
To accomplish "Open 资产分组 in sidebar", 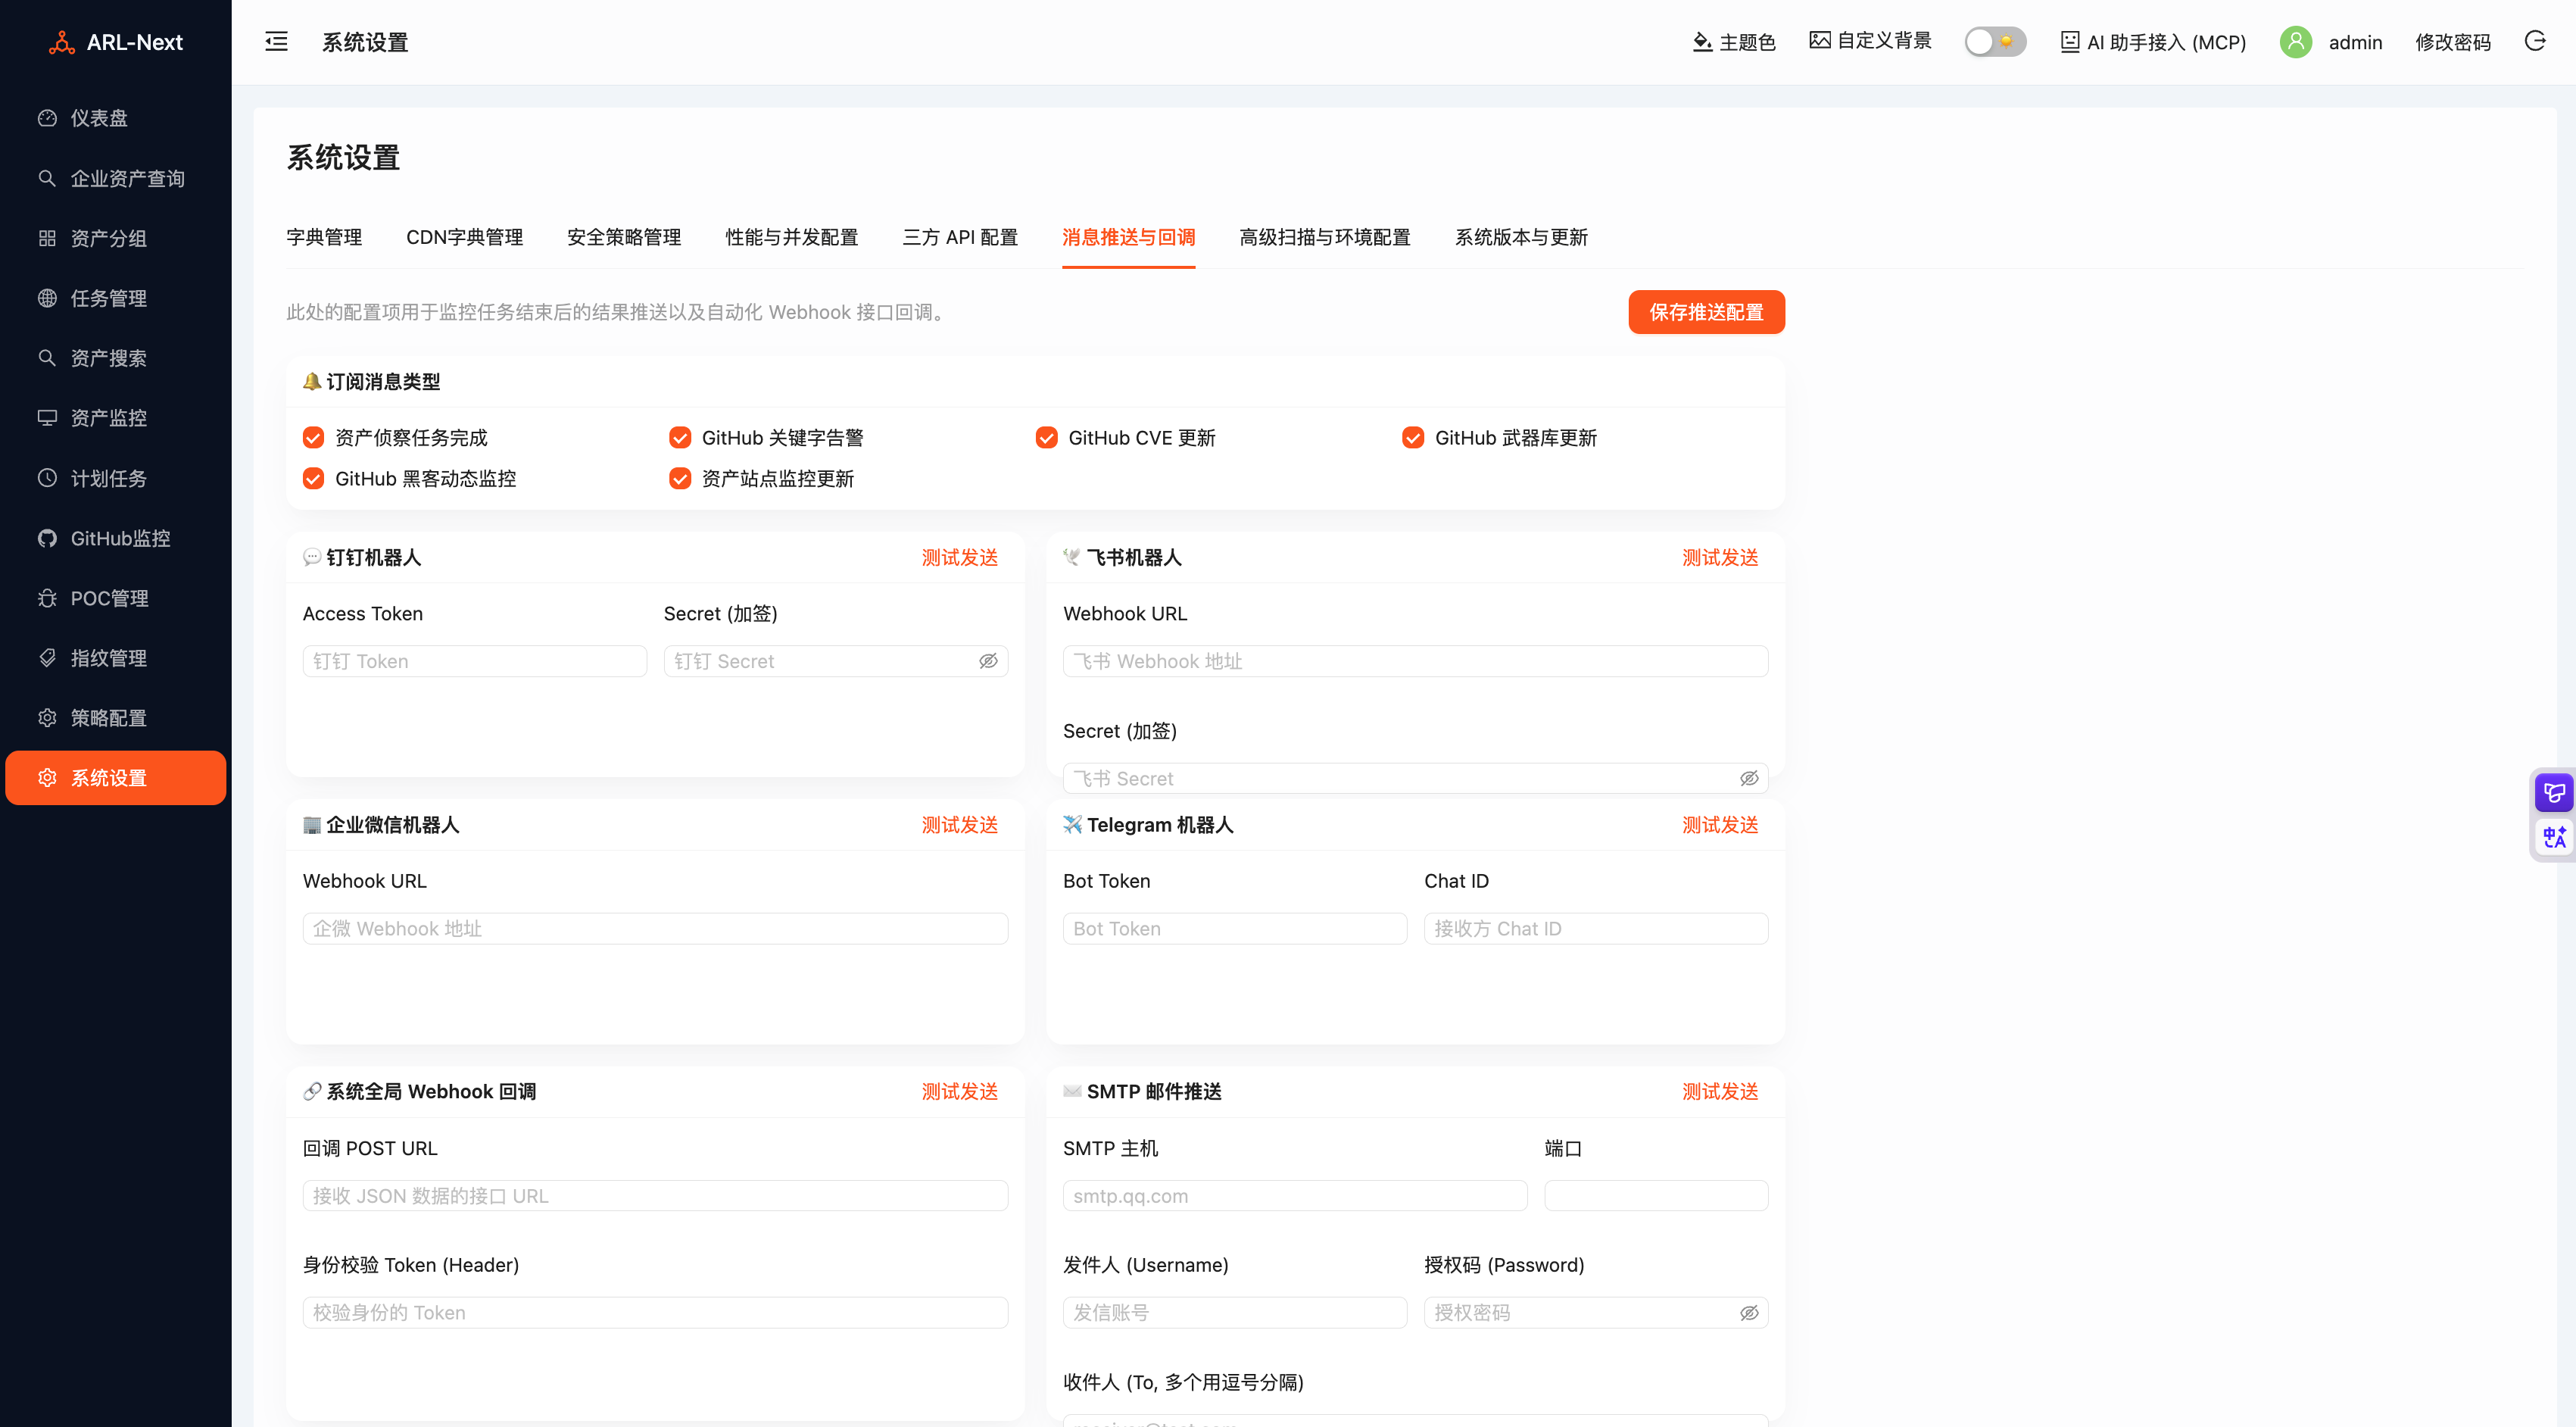I will (116, 238).
